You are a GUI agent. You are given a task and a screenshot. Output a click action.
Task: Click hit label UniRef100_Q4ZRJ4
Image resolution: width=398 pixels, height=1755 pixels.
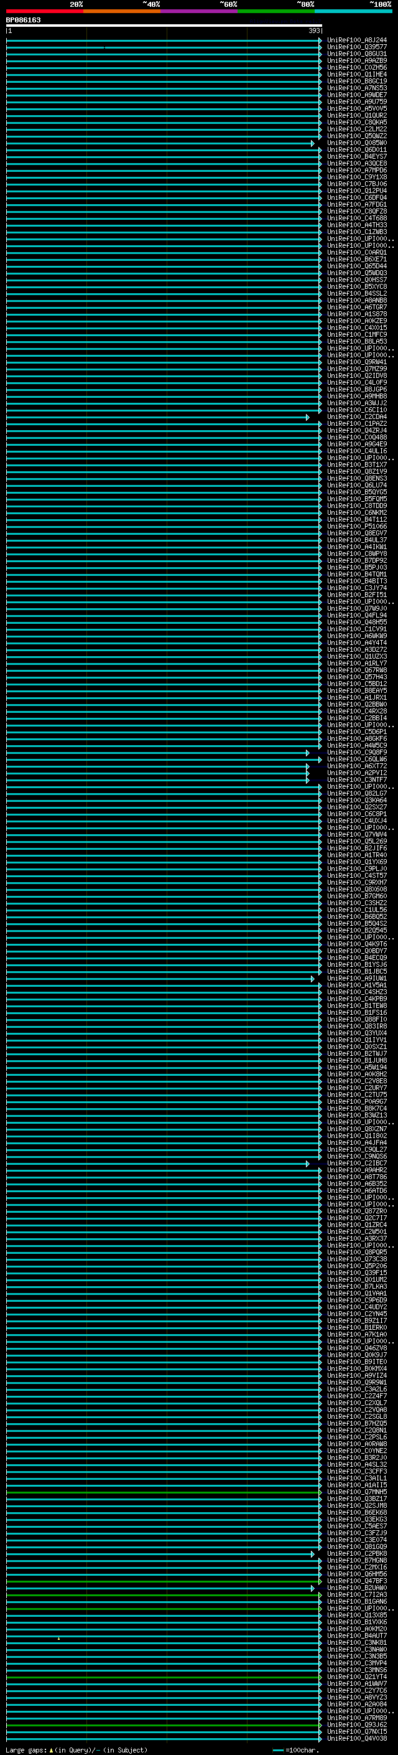[357, 431]
